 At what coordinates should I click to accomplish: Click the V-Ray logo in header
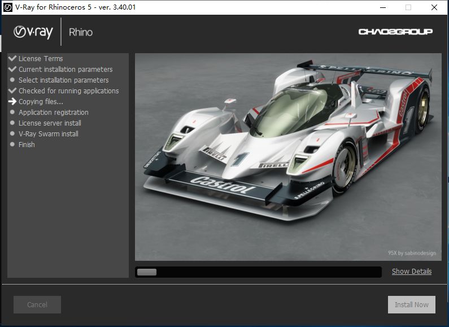pos(33,32)
